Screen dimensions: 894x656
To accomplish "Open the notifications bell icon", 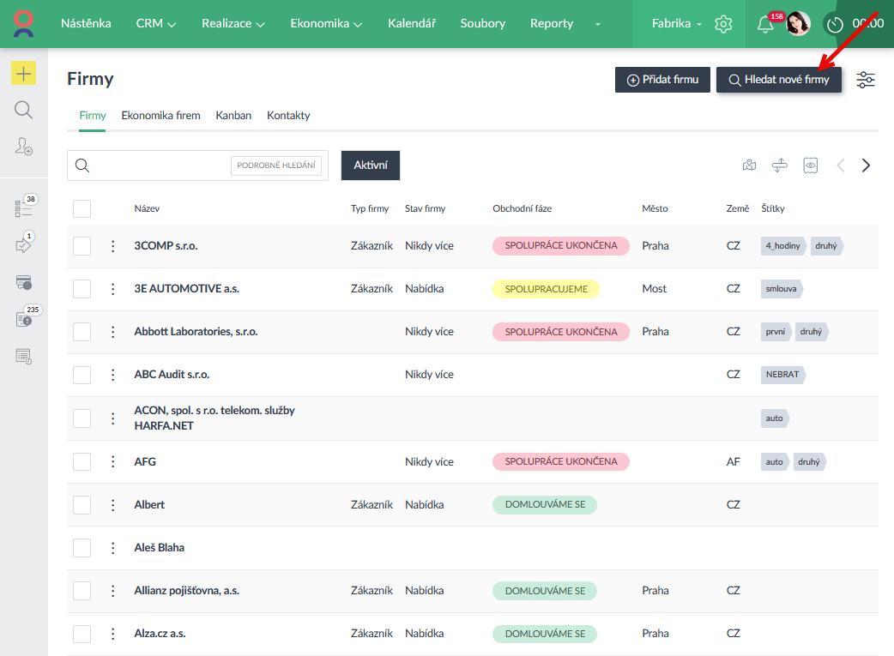I will (x=765, y=24).
